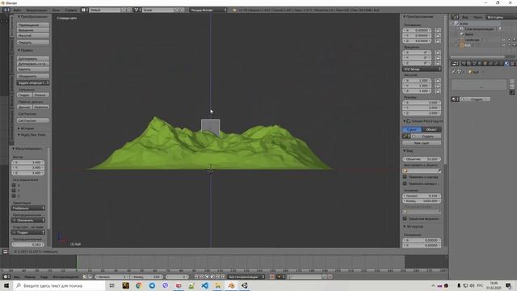
Task: Open the Справка menu
Action: 71,10
